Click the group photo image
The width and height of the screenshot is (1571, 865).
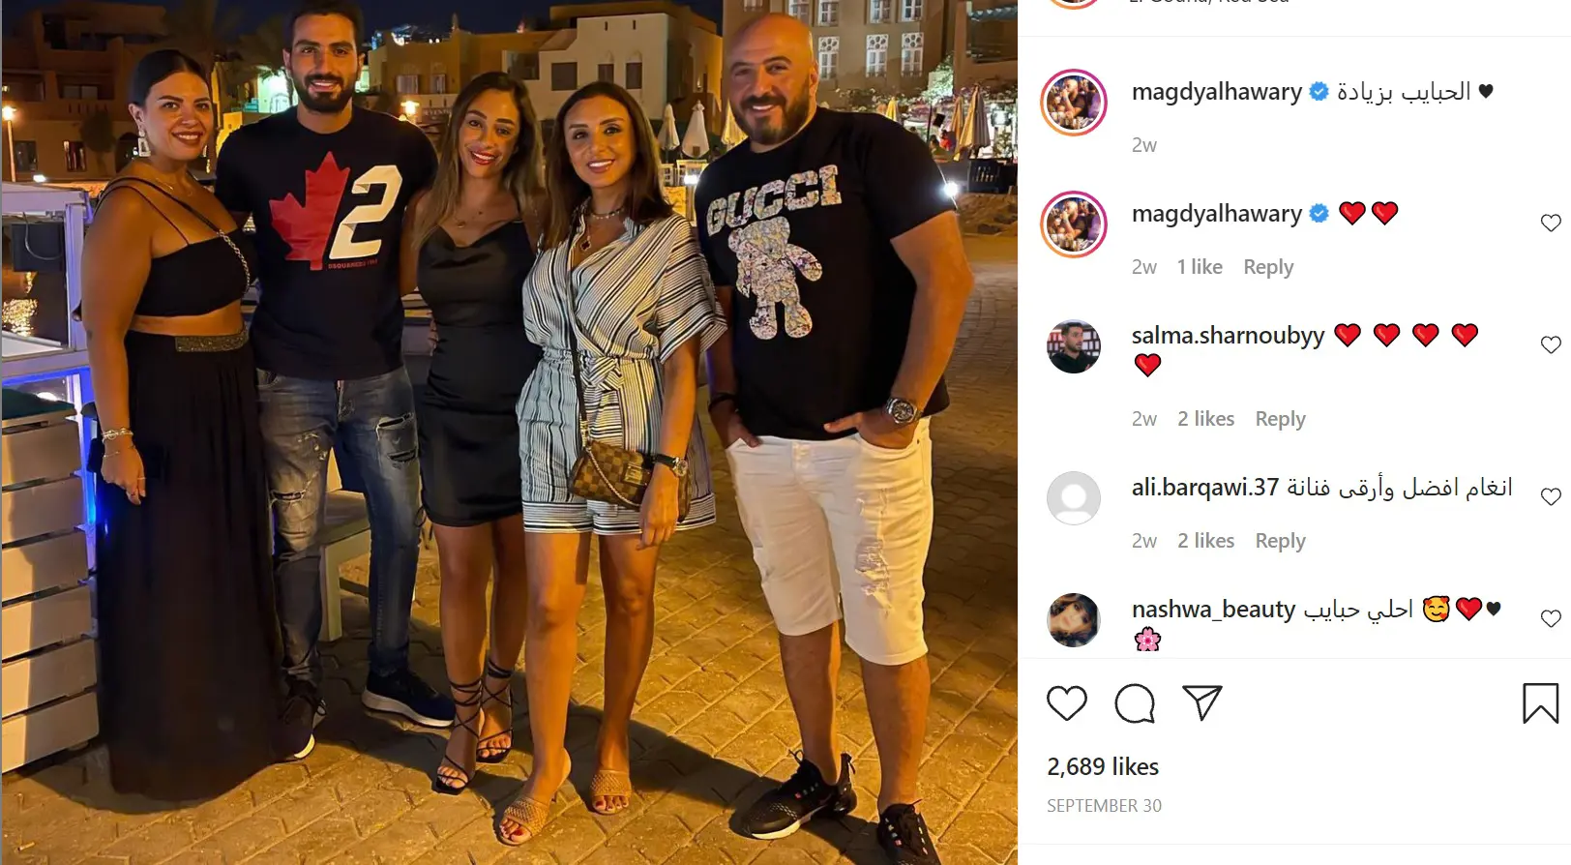coord(509,432)
